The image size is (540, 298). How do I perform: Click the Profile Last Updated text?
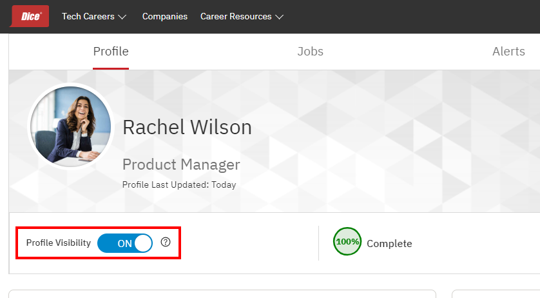point(179,185)
